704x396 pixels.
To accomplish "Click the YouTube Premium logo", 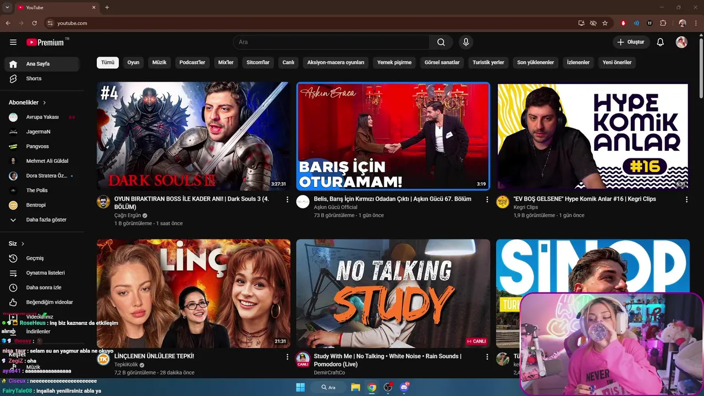I will pyautogui.click(x=45, y=42).
